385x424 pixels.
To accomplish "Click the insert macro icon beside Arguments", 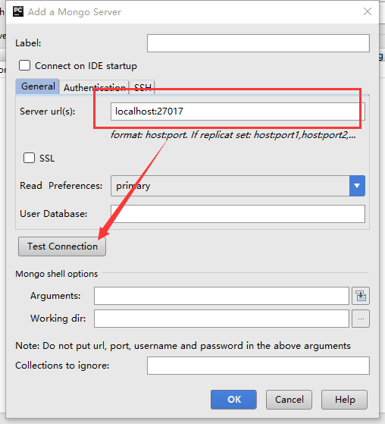I will pos(361,296).
